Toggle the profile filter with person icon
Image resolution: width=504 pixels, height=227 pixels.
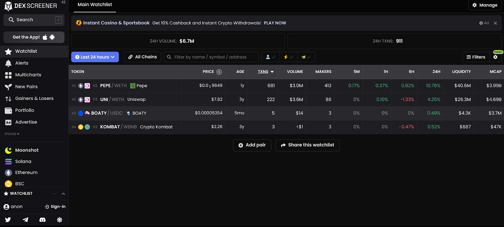point(271,57)
